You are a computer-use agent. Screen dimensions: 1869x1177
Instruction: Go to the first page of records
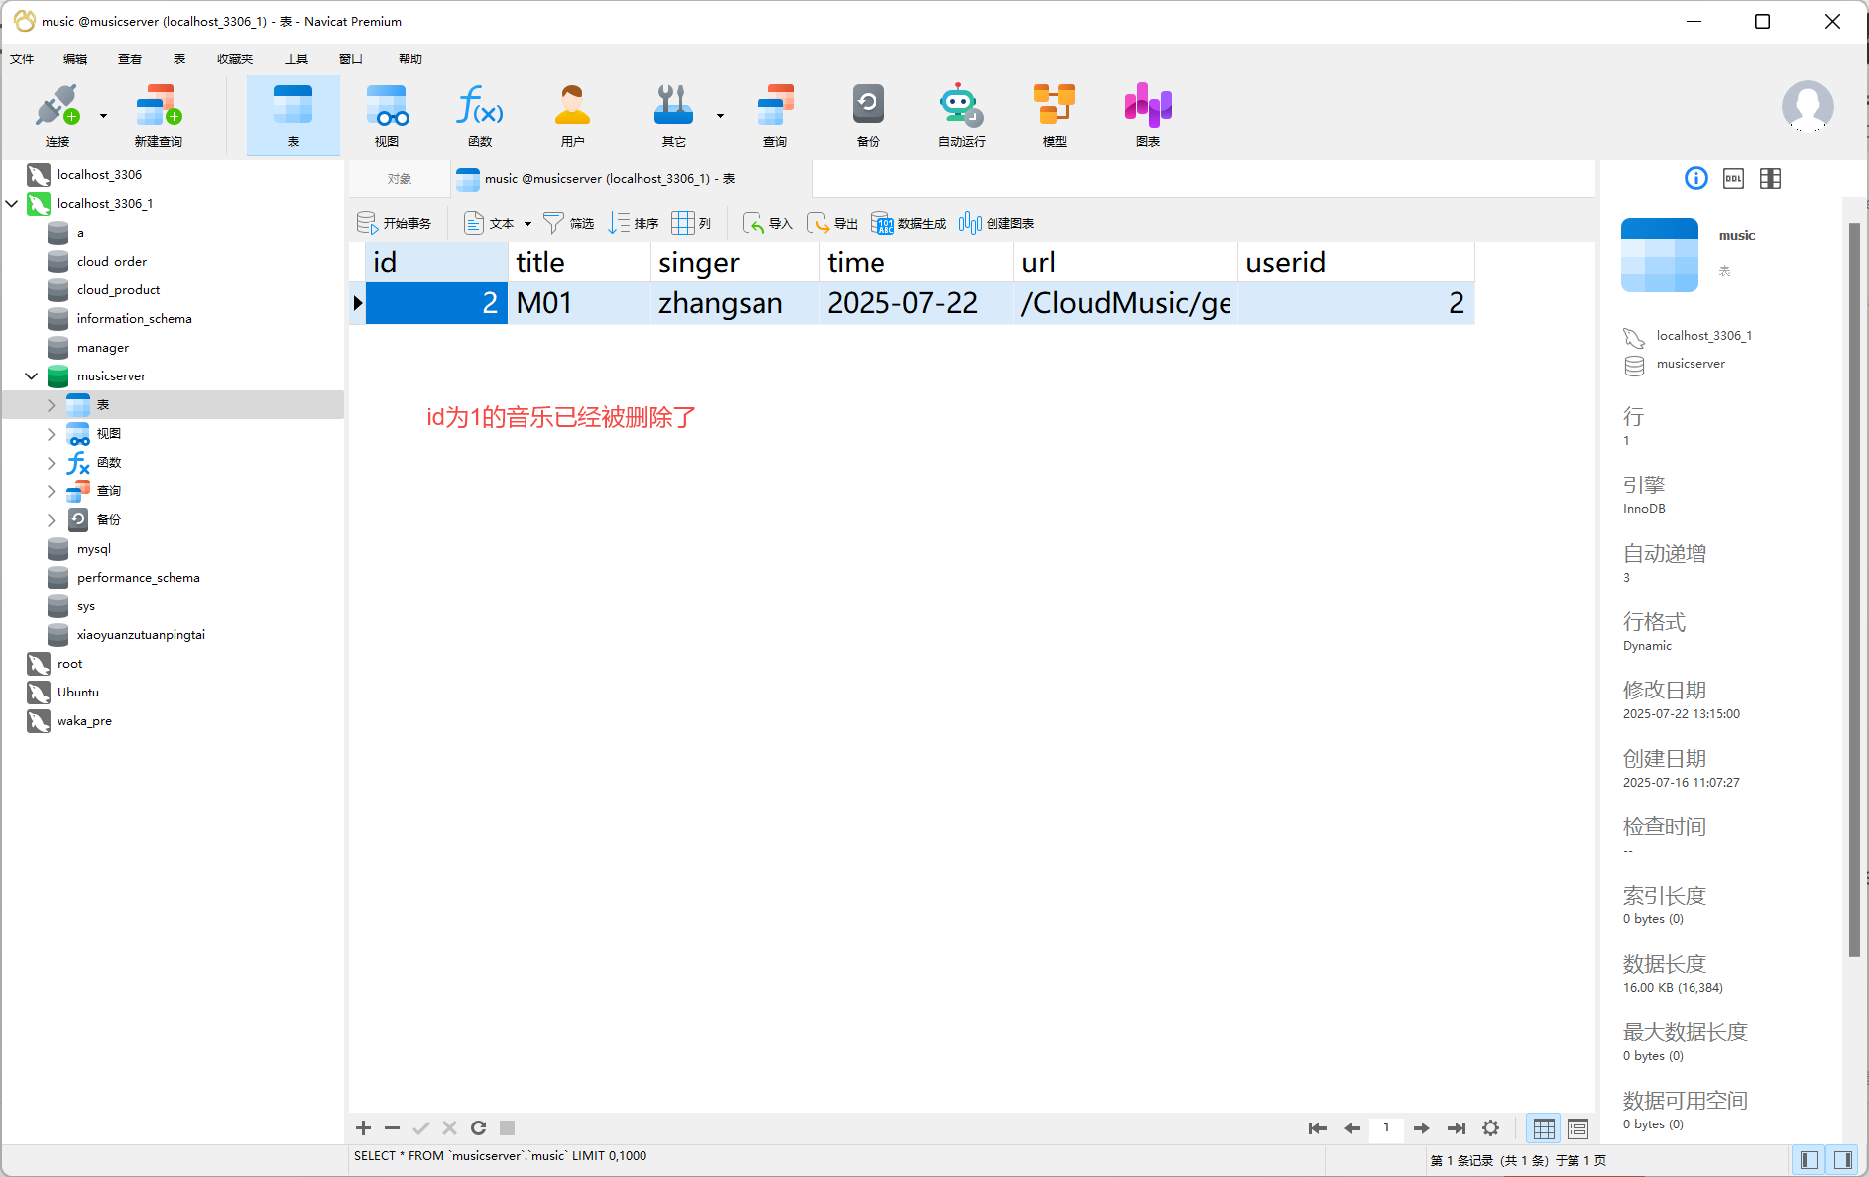coord(1317,1127)
